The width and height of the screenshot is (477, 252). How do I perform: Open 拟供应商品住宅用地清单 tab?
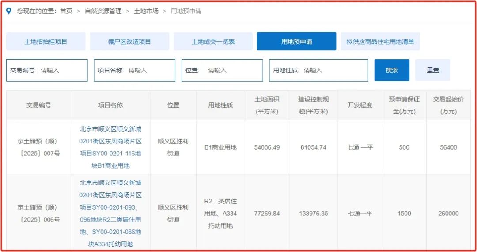click(x=380, y=41)
